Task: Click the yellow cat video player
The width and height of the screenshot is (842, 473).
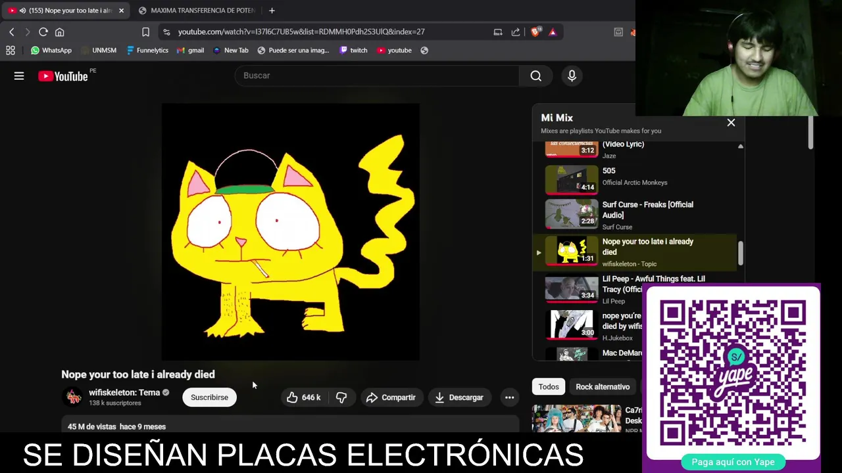Action: 291,231
